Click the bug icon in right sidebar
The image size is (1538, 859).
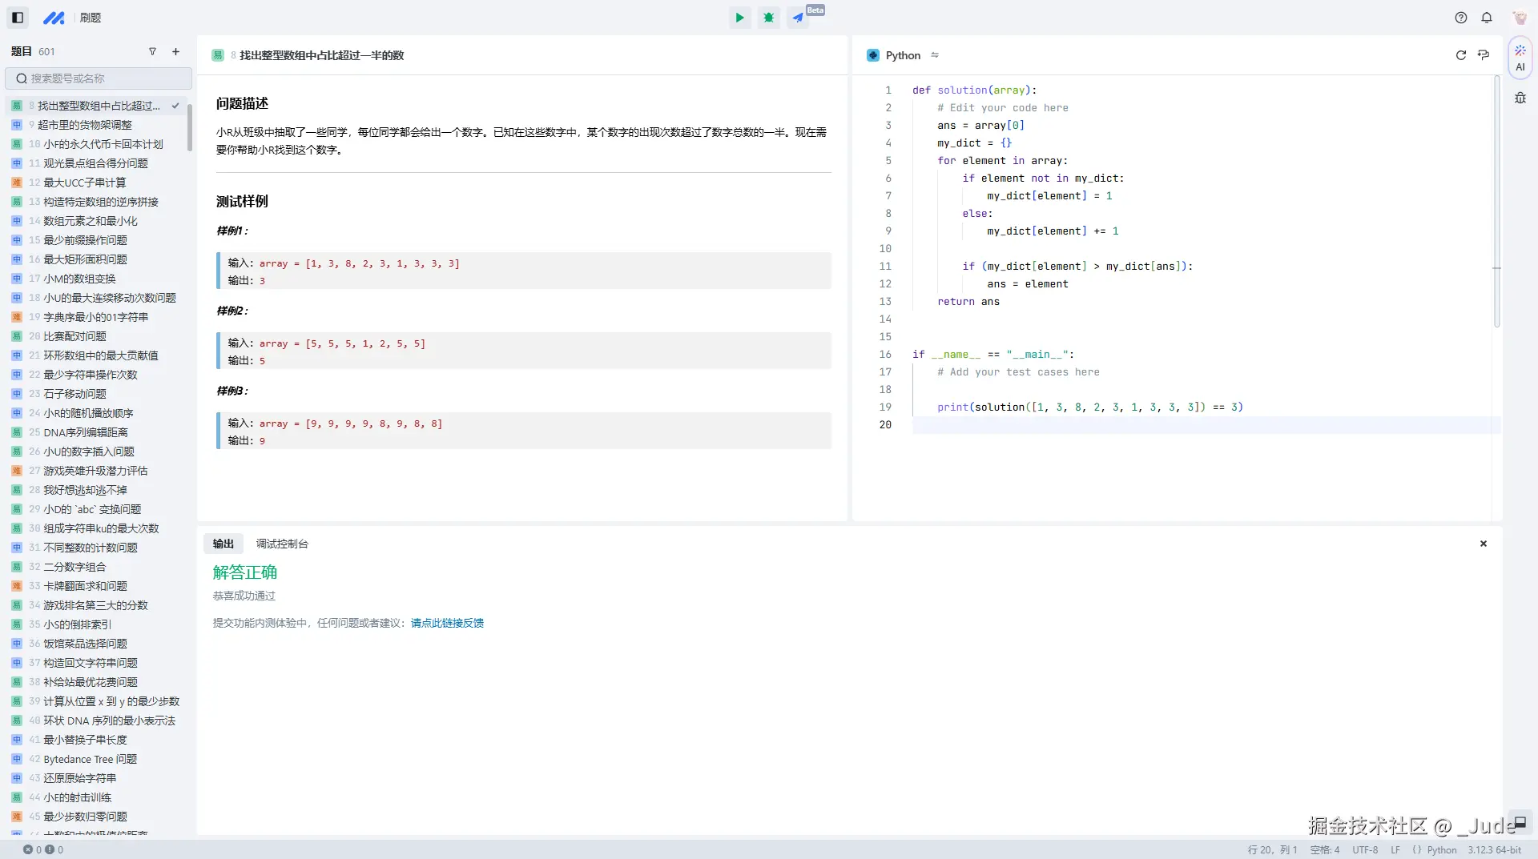tap(1520, 98)
